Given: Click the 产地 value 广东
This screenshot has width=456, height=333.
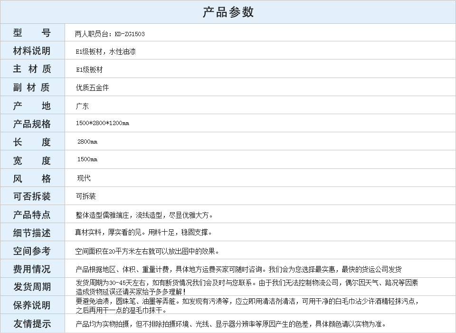Looking at the screenshot, I should [82, 106].
